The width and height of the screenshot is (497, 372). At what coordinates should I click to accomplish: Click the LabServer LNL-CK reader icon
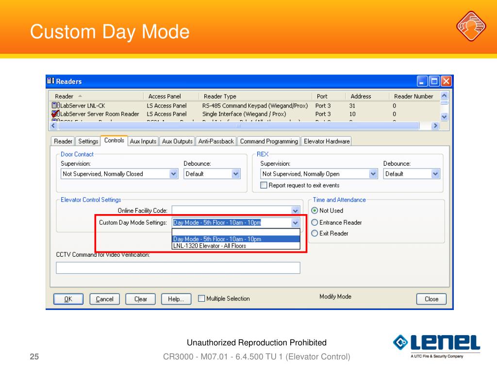click(x=55, y=105)
